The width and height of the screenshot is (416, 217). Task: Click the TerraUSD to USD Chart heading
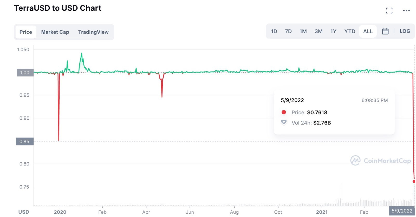(58, 8)
